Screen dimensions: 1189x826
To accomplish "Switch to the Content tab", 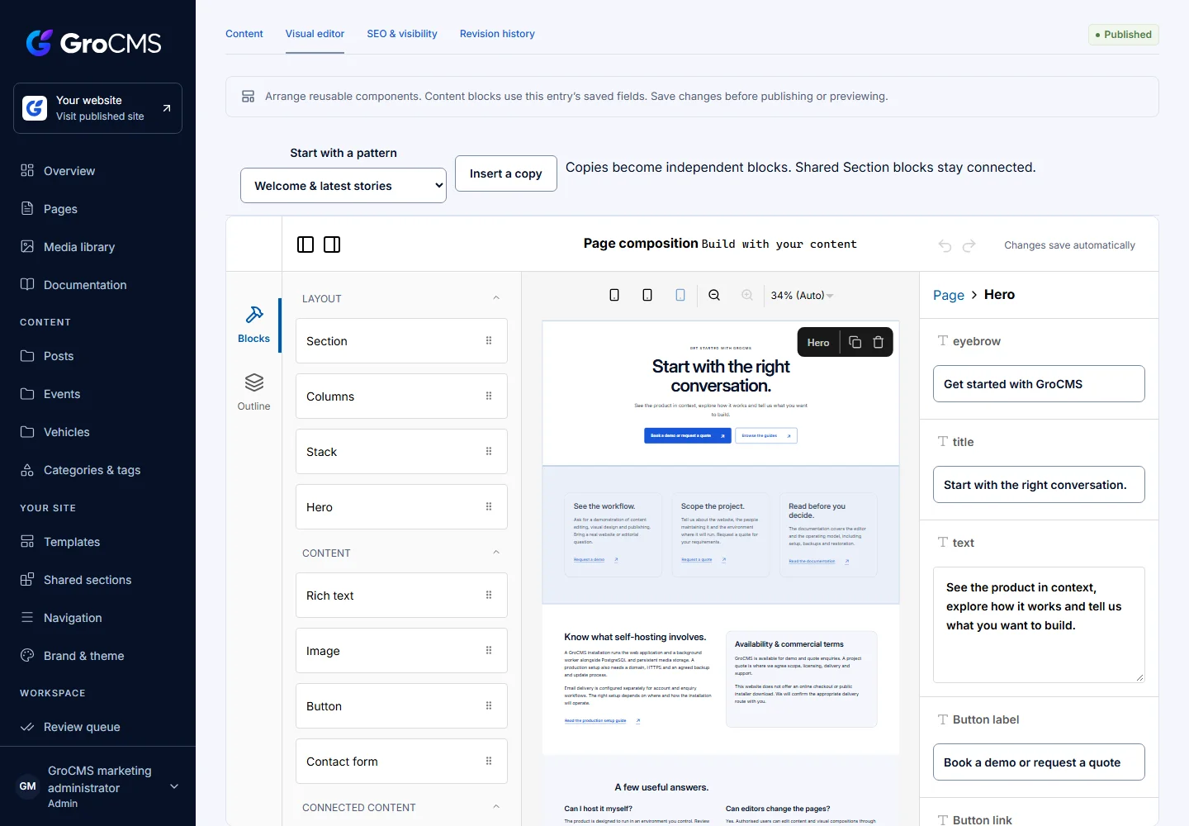I will pyautogui.click(x=244, y=34).
